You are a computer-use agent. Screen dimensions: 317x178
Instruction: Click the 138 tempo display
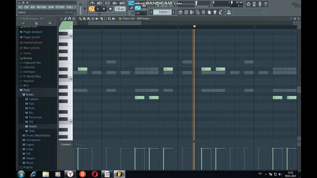pyautogui.click(x=120, y=9)
